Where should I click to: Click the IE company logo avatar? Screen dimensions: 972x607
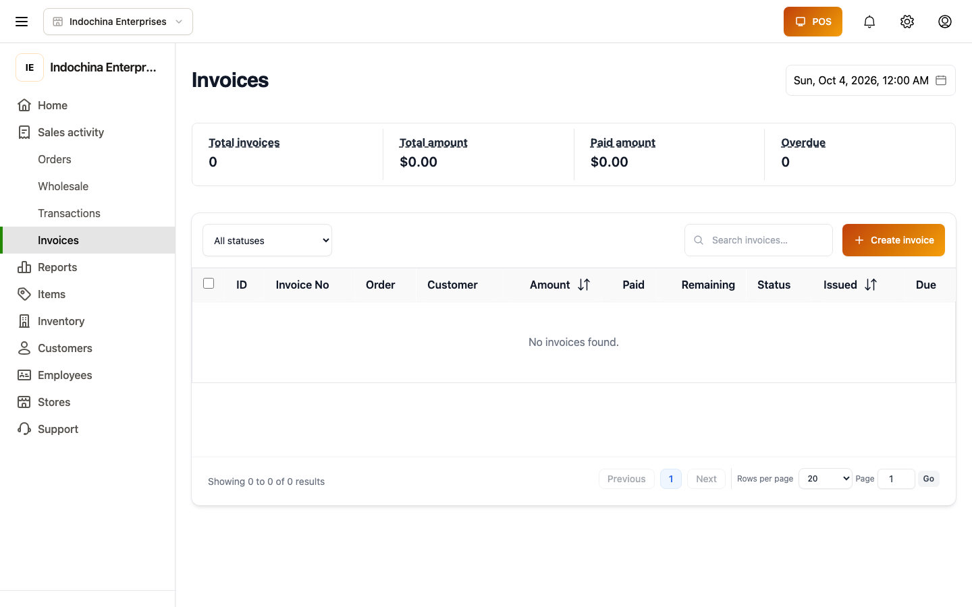pyautogui.click(x=30, y=67)
